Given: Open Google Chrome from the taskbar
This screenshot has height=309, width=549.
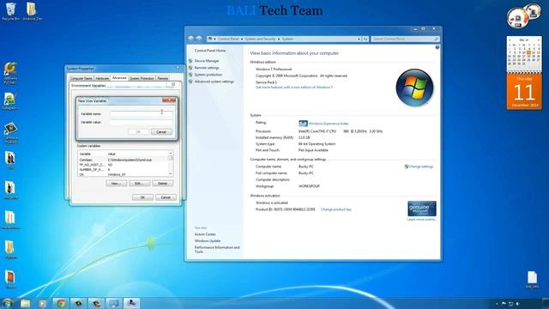Looking at the screenshot, I should [x=61, y=303].
